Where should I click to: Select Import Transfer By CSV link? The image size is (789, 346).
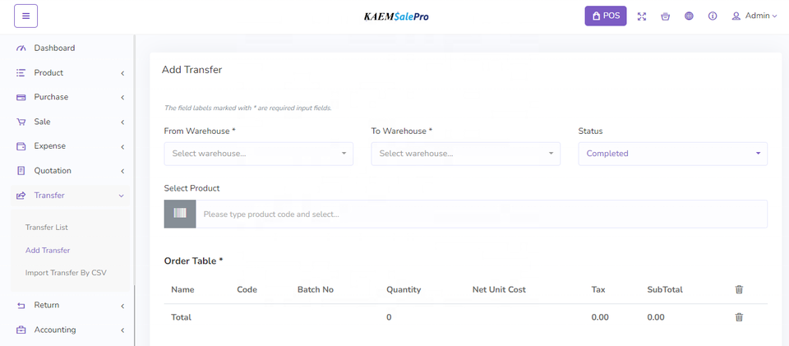pos(66,273)
